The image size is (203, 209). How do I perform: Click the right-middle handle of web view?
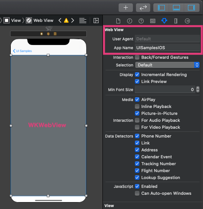coord(86,126)
